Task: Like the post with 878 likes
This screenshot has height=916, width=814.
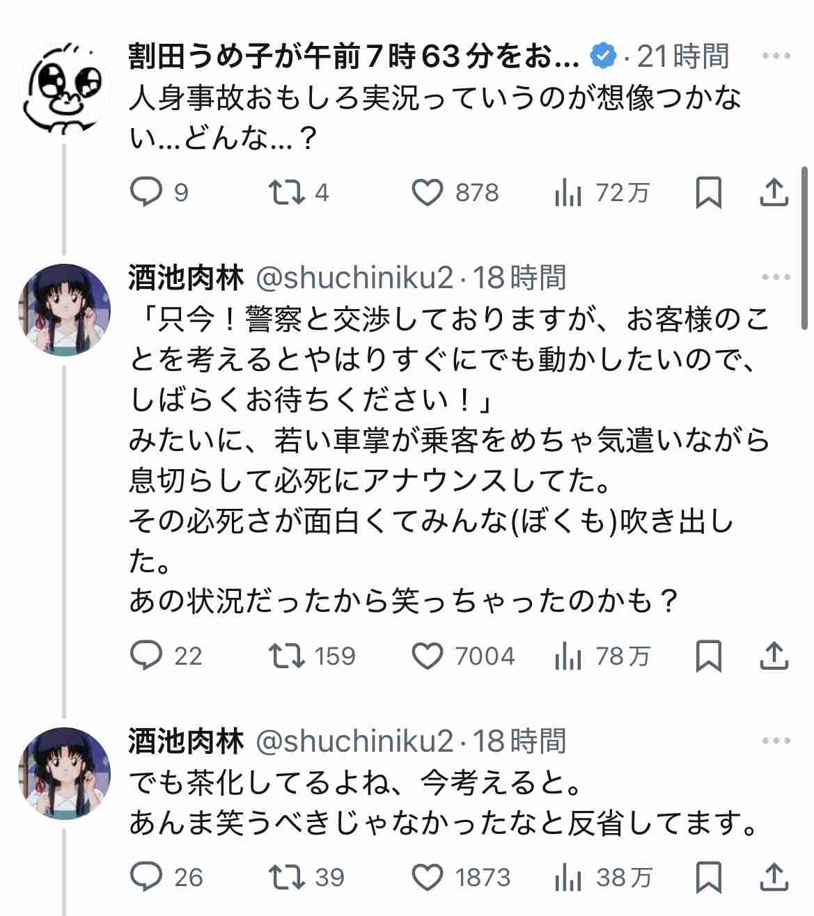Action: [428, 193]
